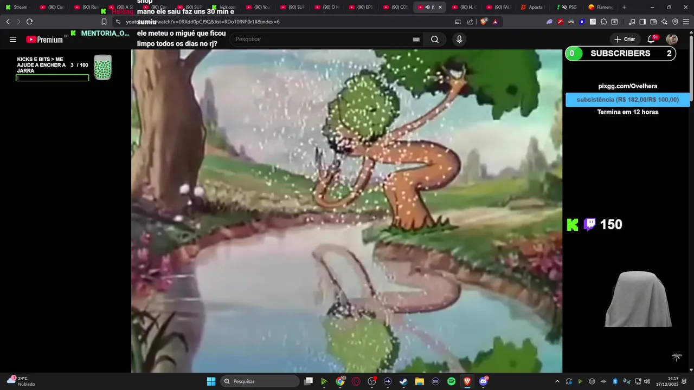Click the picture-in-picture media icon in address bar
The width and height of the screenshot is (694, 390).
[458, 22]
